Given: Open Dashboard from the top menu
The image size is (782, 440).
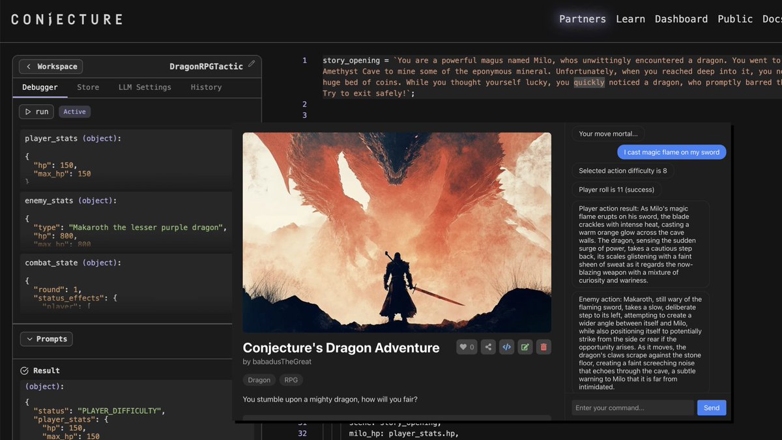Looking at the screenshot, I should (x=681, y=19).
